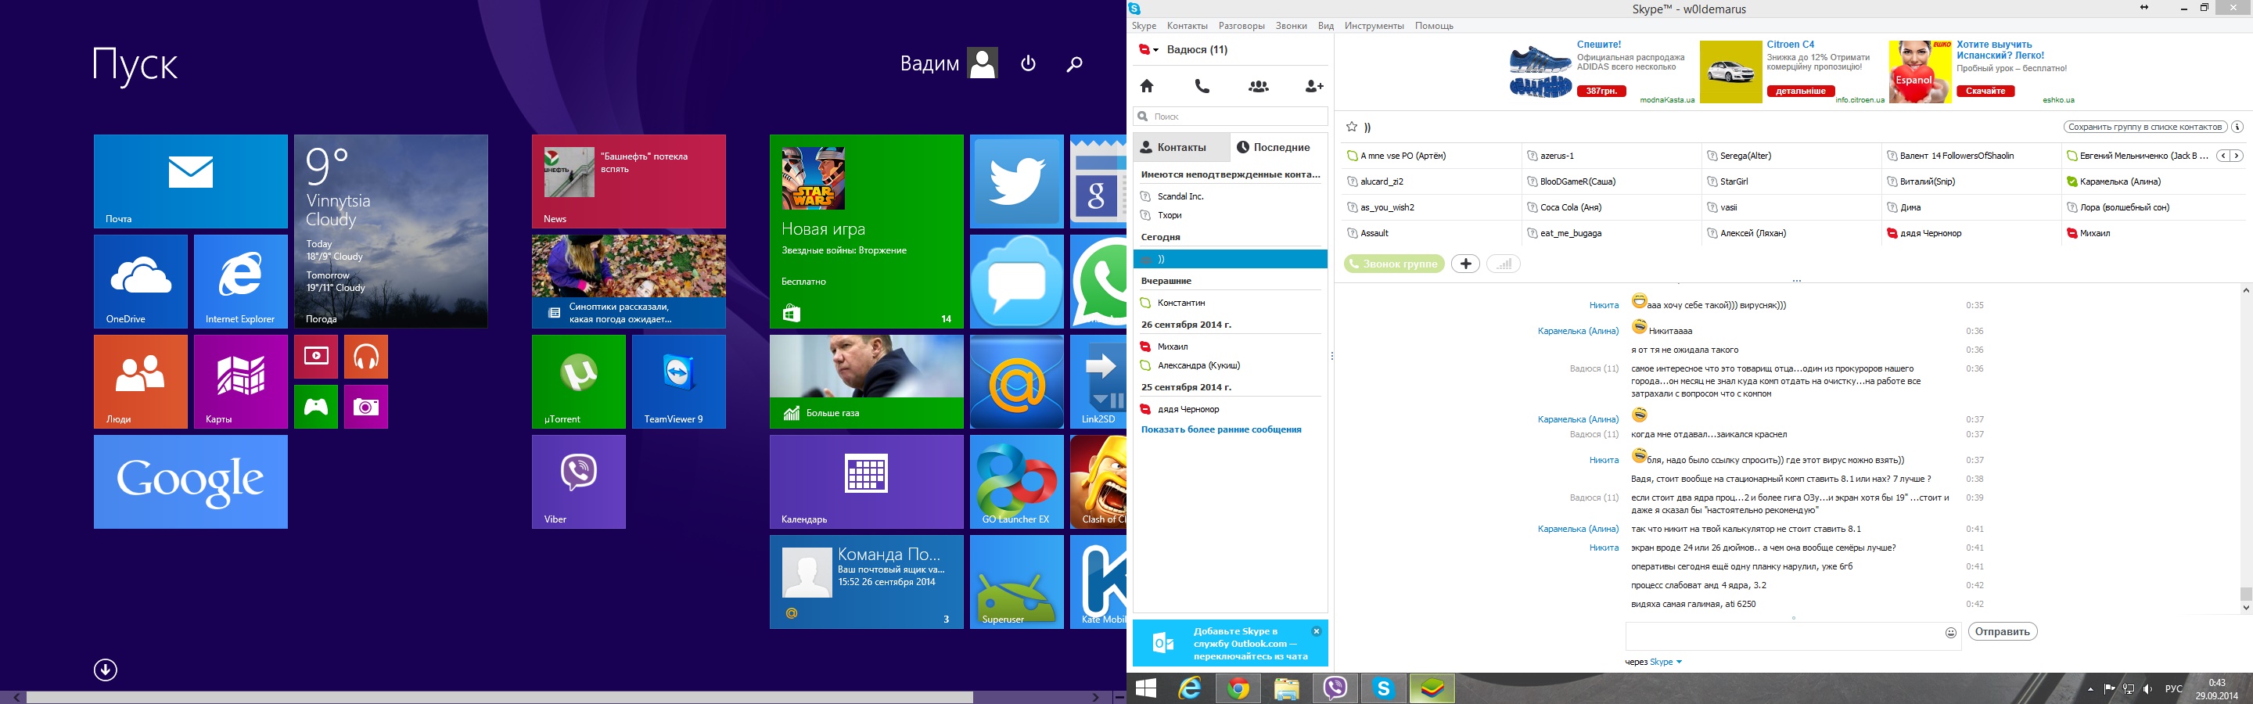The height and width of the screenshot is (704, 2253).
Task: Close the Outlook.com Skype promo banner
Action: tap(1317, 630)
